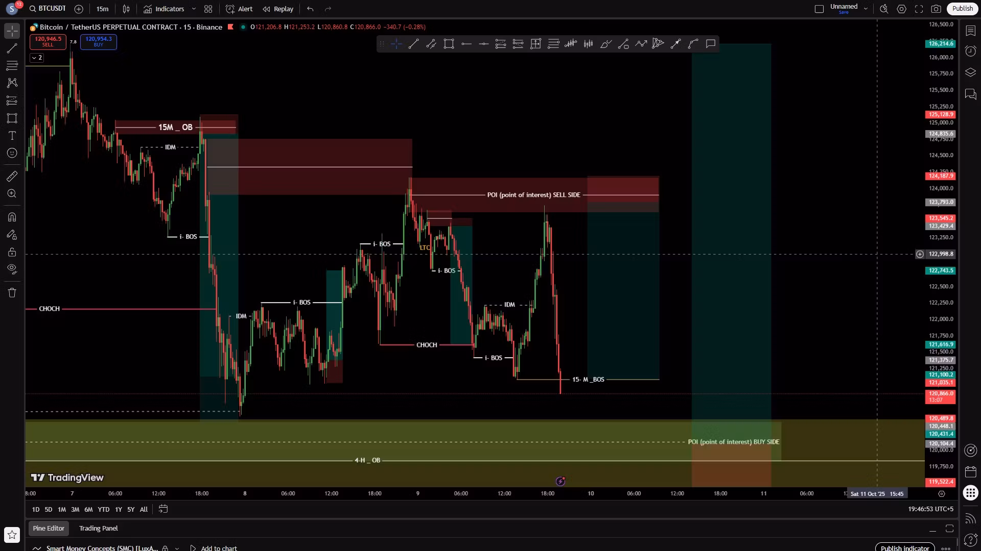The image size is (981, 551).
Task: Switch to the Trading Panel tab
Action: [98, 528]
